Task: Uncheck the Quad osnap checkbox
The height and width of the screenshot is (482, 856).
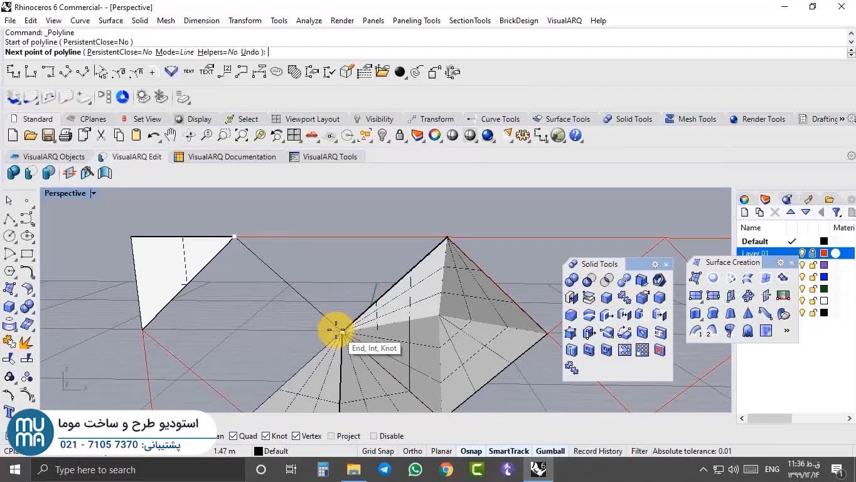Action: (x=233, y=436)
